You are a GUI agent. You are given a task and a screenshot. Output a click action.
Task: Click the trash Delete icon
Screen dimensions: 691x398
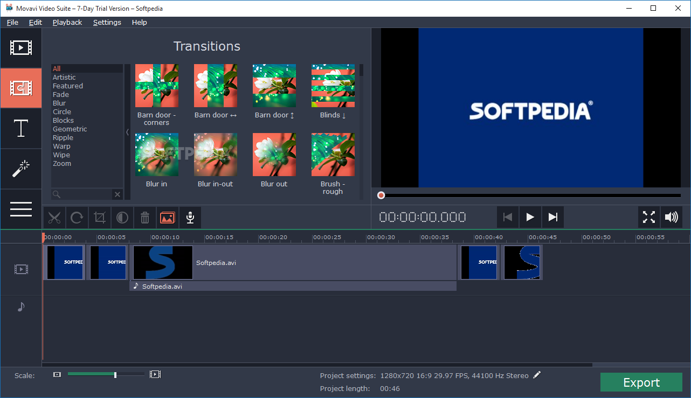pos(145,218)
